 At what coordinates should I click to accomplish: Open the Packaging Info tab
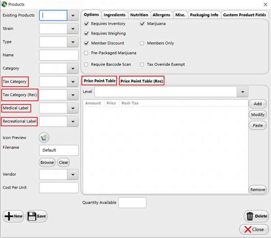point(204,15)
